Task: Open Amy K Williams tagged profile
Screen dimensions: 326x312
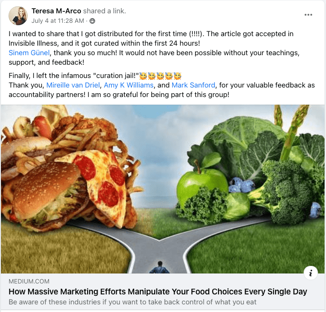Action: (128, 85)
